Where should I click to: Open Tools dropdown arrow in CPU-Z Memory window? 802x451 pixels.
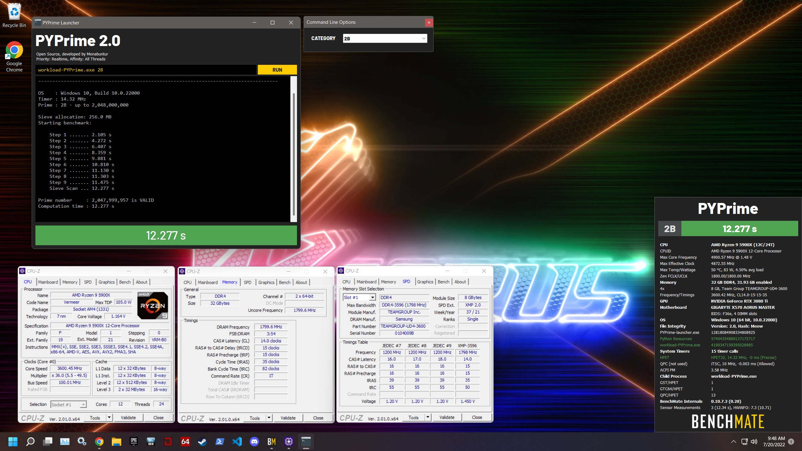click(269, 418)
